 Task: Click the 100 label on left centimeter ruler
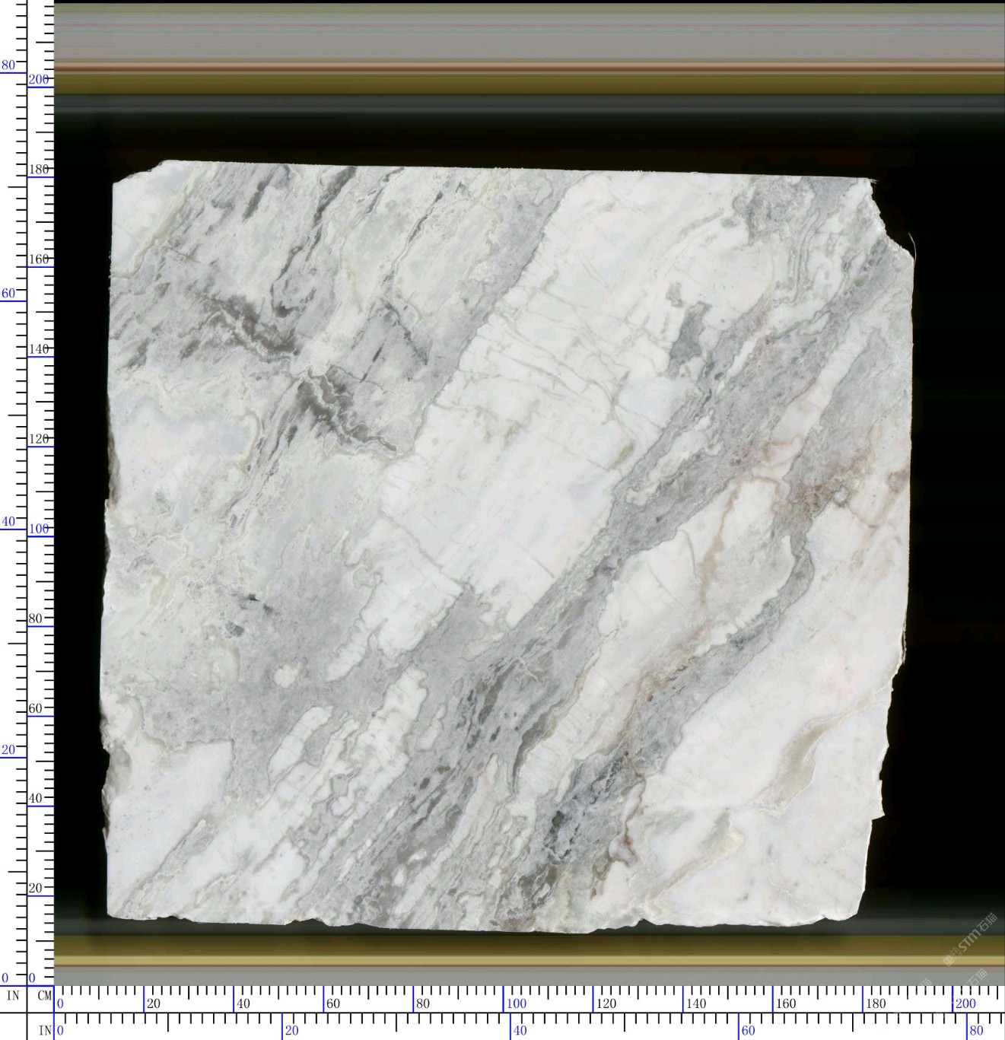click(x=39, y=529)
